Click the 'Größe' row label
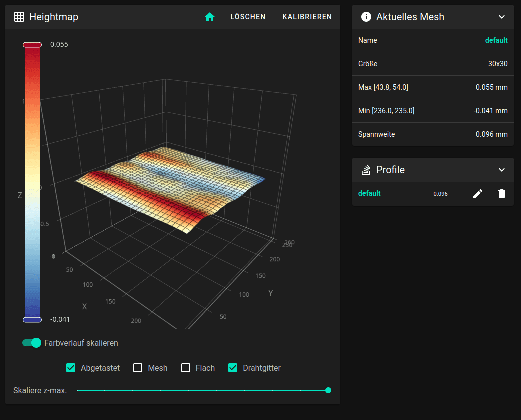521x420 pixels. coord(368,64)
